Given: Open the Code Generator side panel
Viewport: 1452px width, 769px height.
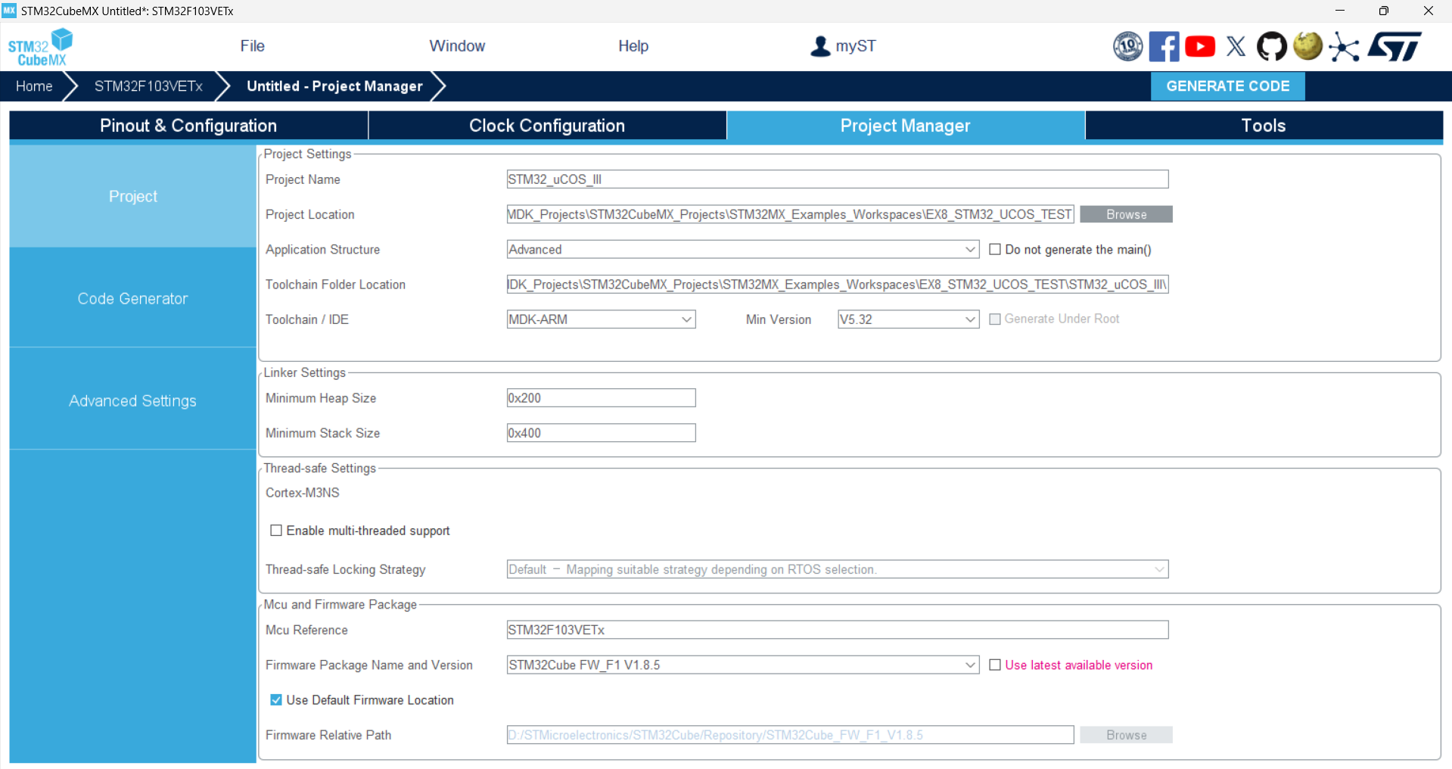Looking at the screenshot, I should tap(133, 299).
